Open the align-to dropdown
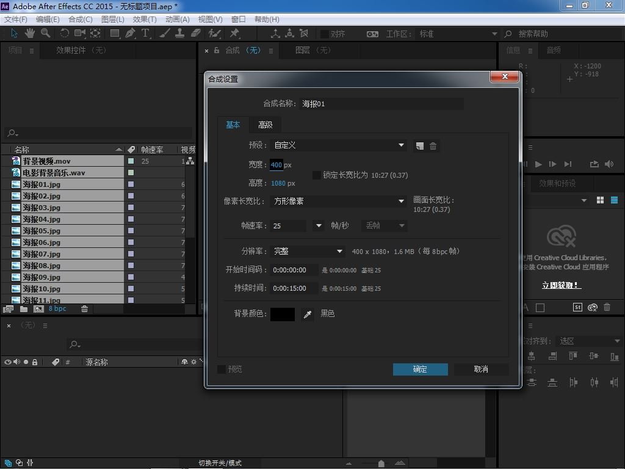This screenshot has height=469, width=625. [589, 341]
